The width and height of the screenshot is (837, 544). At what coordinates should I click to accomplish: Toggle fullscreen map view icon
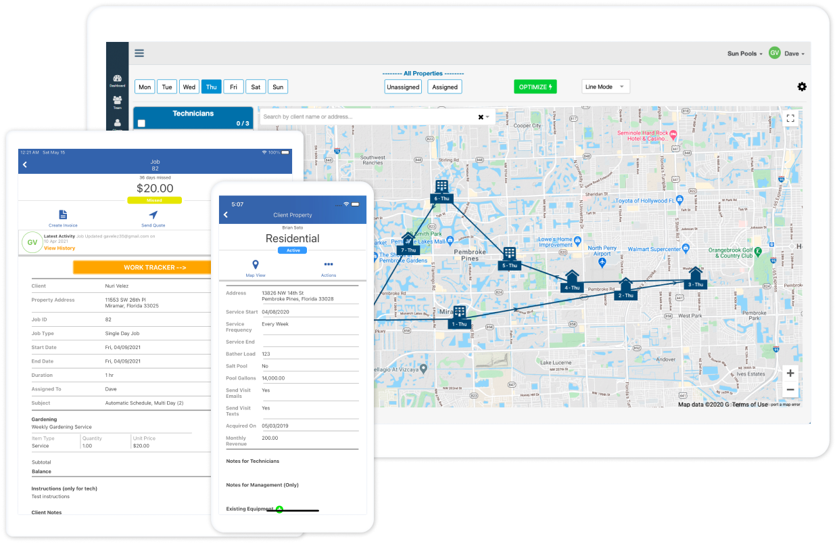pyautogui.click(x=790, y=118)
